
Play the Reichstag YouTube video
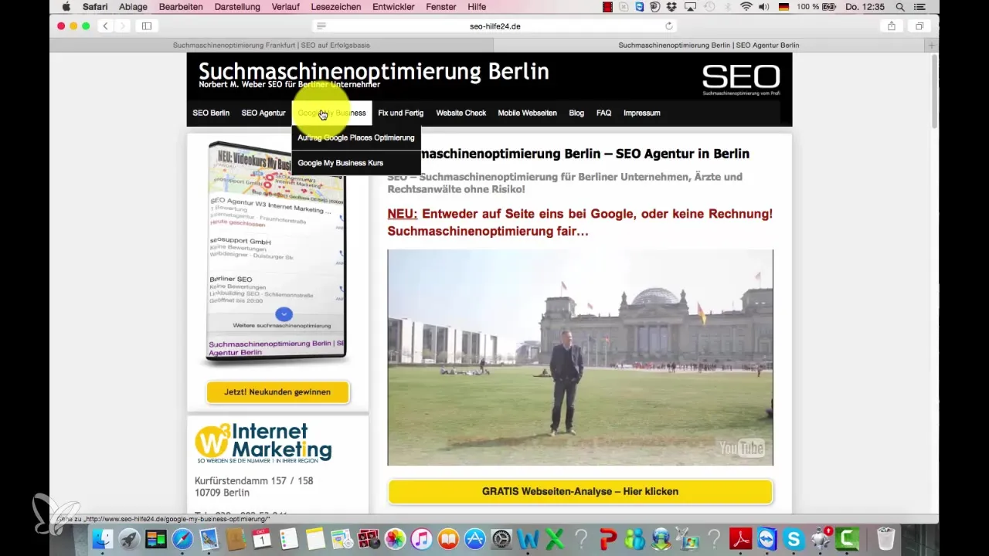click(x=579, y=358)
